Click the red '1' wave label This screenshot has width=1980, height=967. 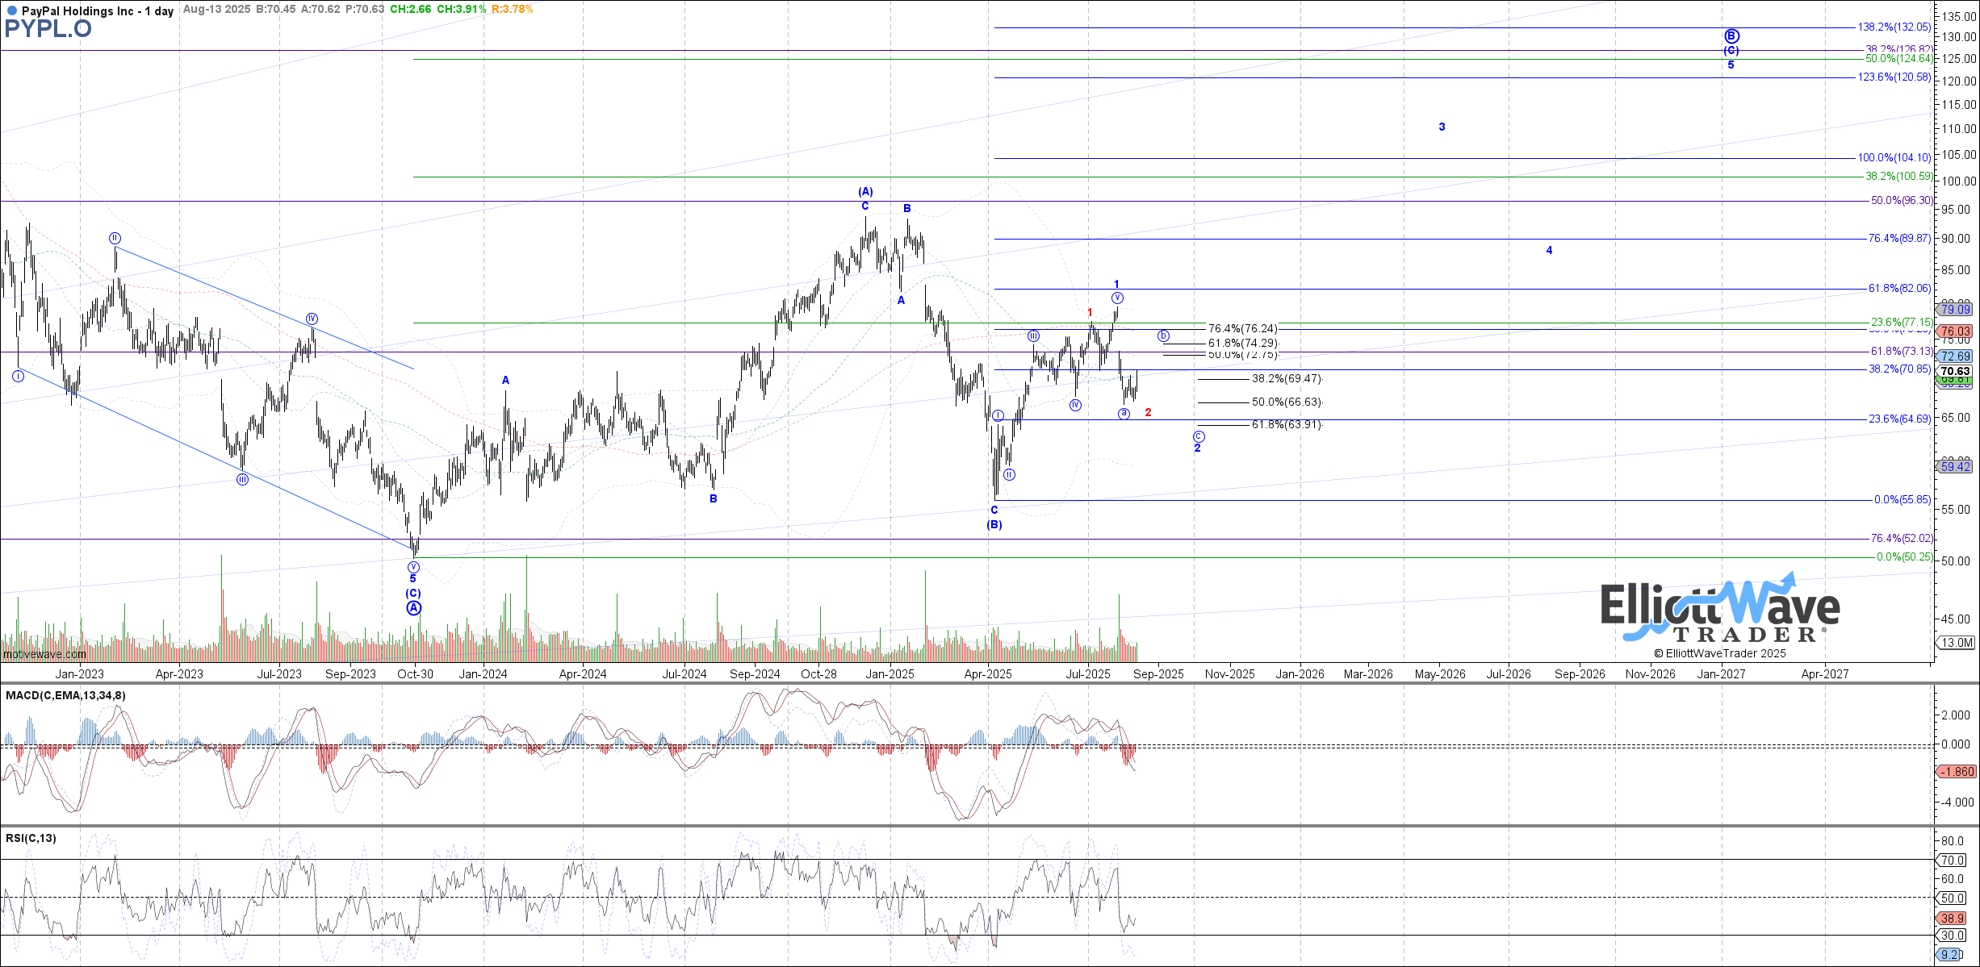pyautogui.click(x=1090, y=313)
